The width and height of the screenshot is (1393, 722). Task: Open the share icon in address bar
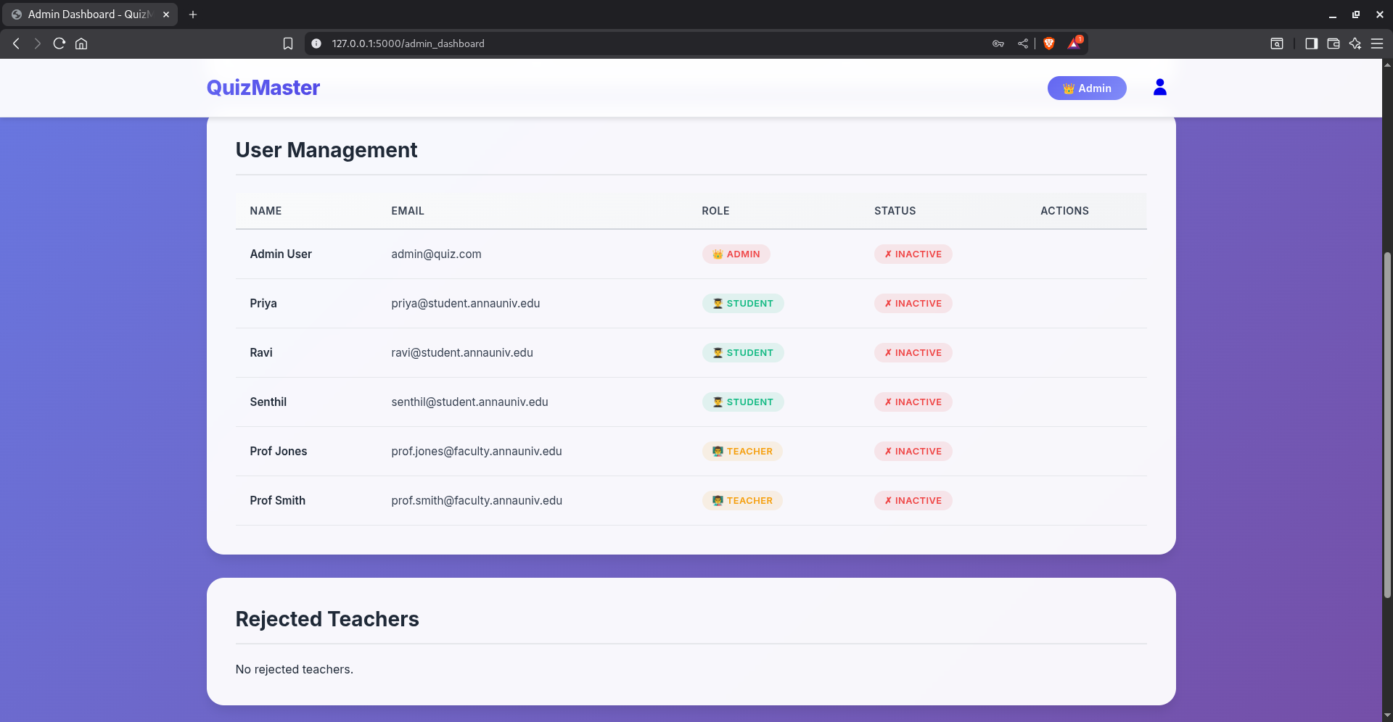click(x=1022, y=43)
